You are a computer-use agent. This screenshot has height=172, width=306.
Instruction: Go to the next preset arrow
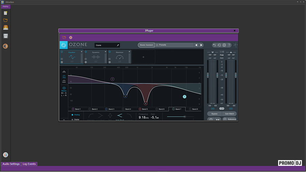click(201, 45)
